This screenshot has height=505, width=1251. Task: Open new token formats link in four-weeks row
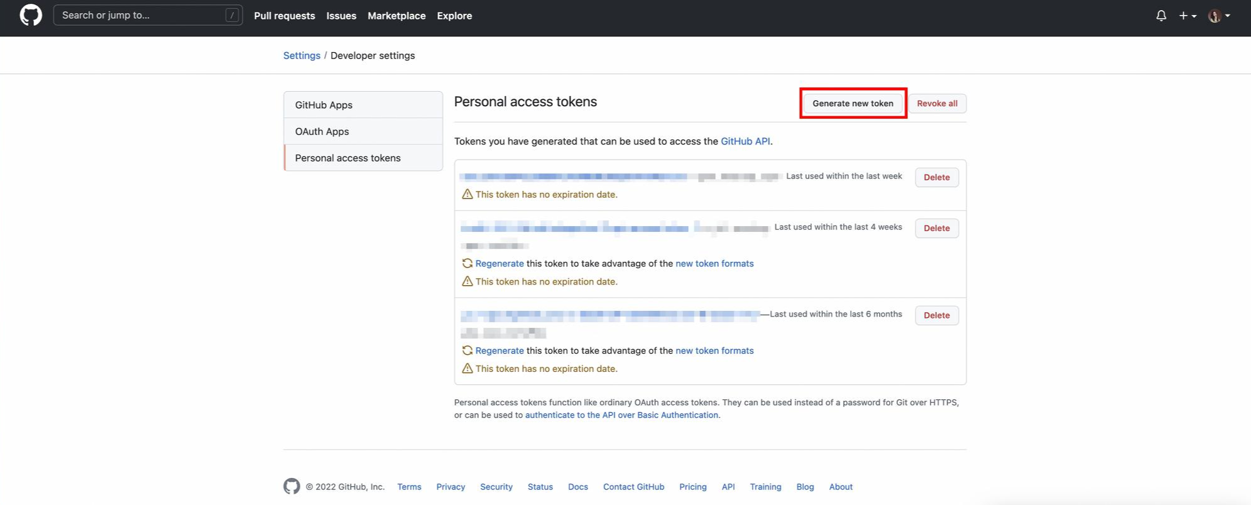714,263
